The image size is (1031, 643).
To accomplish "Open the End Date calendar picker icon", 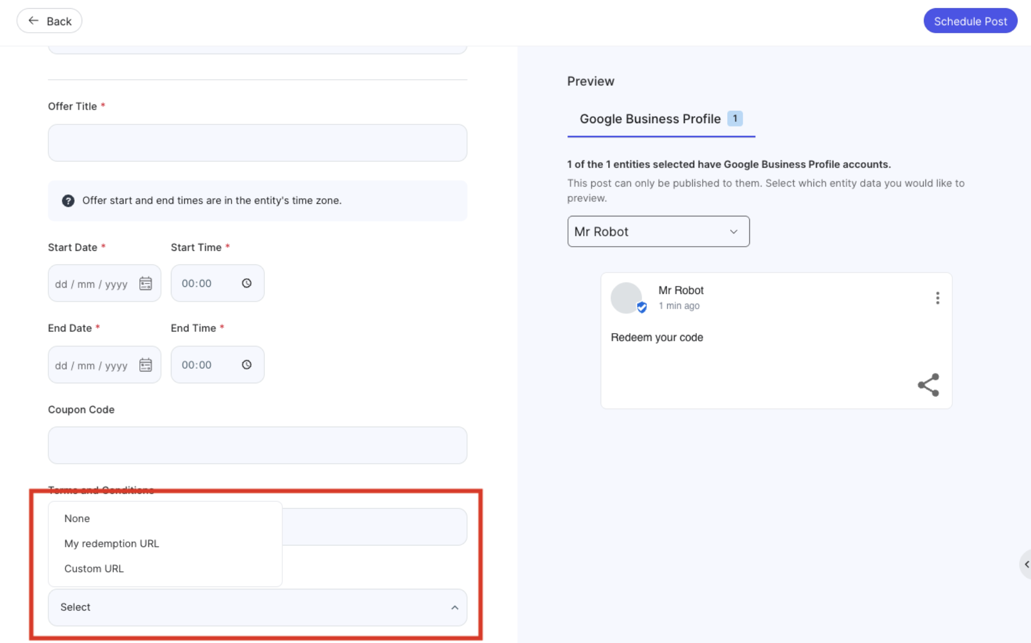I will (145, 365).
